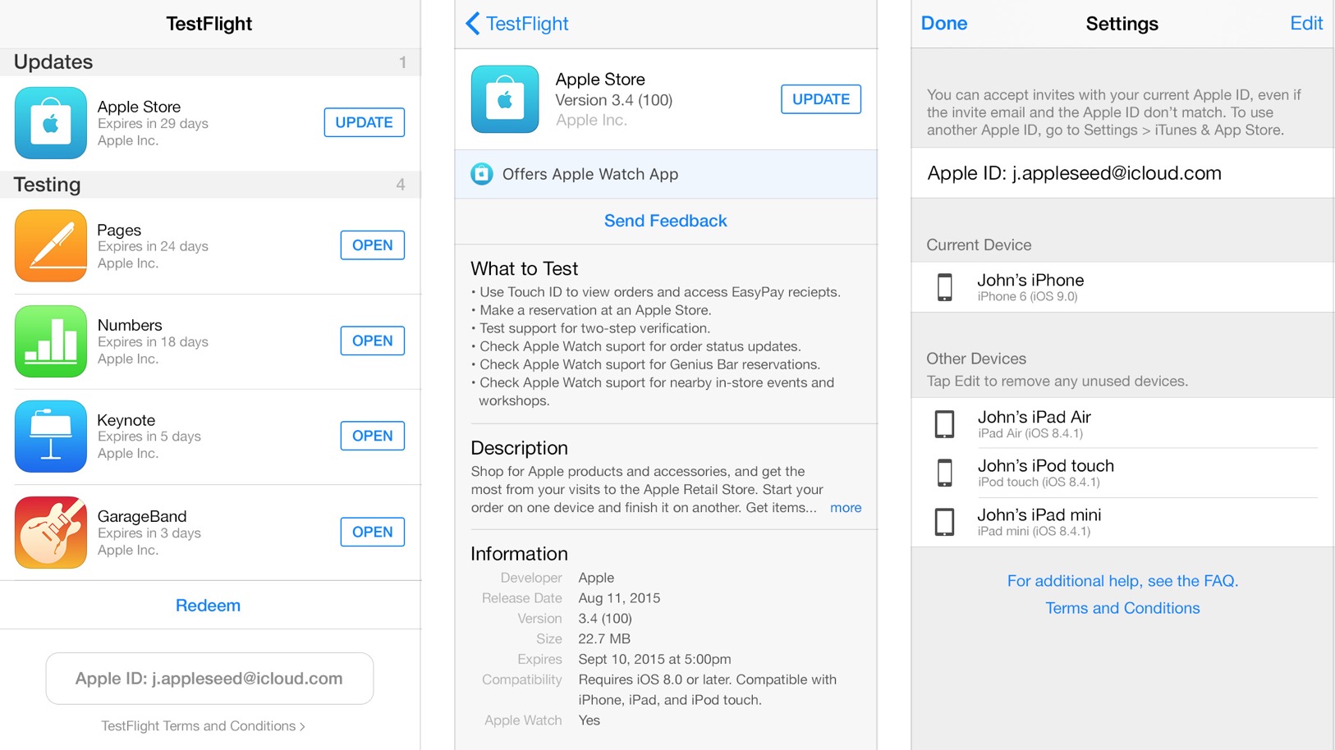The width and height of the screenshot is (1335, 750).
Task: Open the Numbers beta app
Action: coord(373,341)
